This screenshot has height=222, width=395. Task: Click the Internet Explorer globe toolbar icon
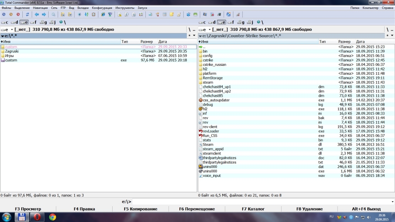click(x=103, y=14)
